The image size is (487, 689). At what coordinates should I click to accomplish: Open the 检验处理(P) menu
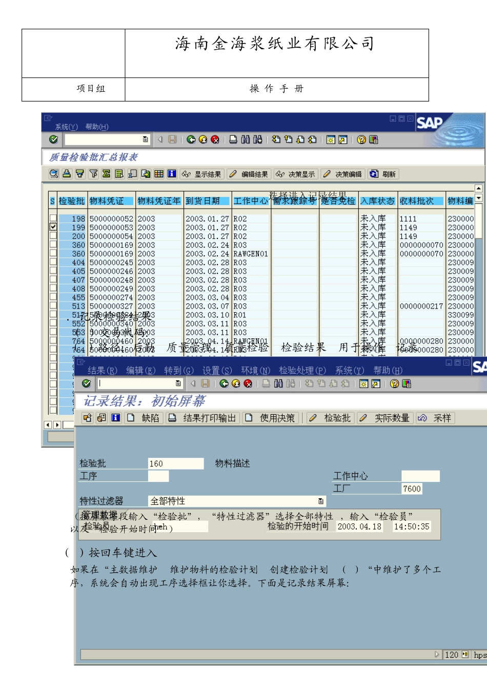click(302, 370)
